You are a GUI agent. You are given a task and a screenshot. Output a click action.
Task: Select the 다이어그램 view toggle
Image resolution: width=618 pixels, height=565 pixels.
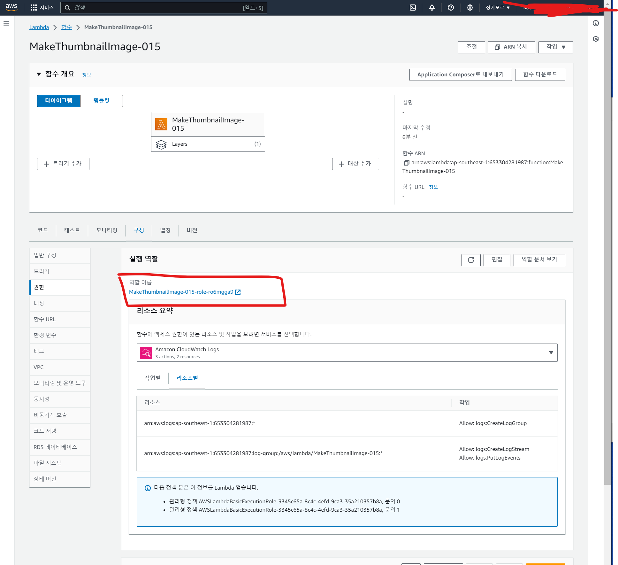coord(59,101)
